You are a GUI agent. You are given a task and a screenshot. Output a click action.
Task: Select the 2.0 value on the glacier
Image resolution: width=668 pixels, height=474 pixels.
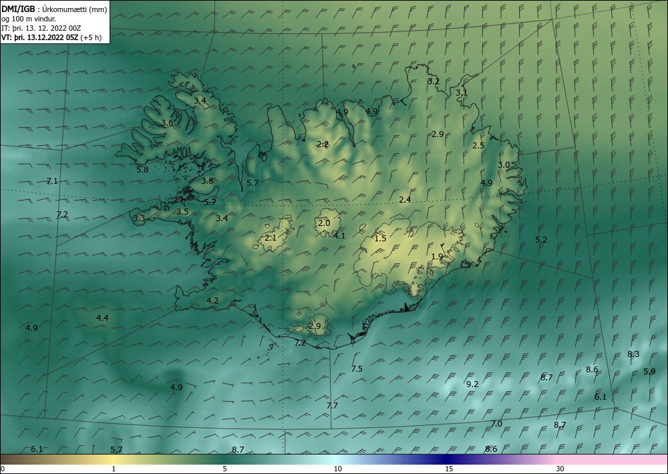(x=324, y=223)
